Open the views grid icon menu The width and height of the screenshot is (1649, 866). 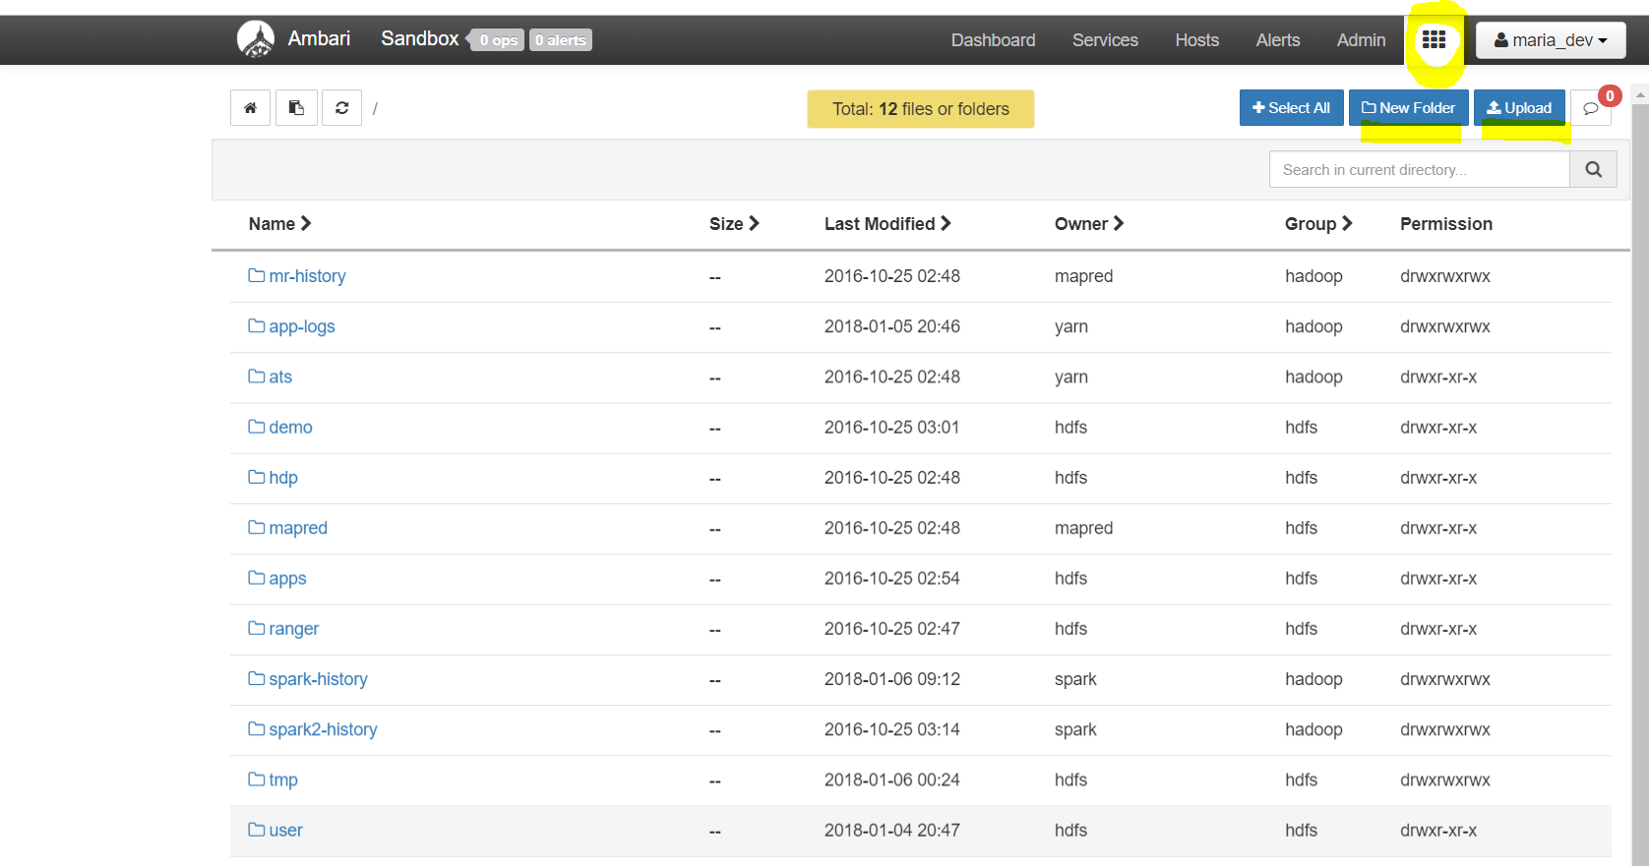coord(1434,39)
